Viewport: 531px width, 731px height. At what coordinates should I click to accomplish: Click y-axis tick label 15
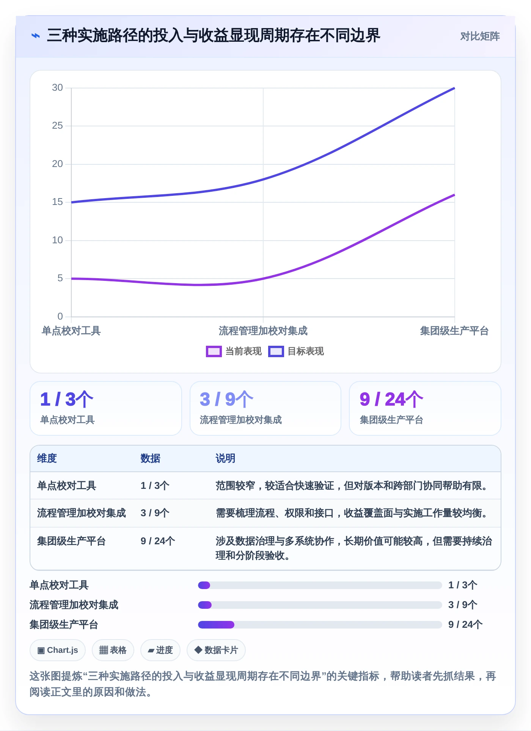(57, 202)
